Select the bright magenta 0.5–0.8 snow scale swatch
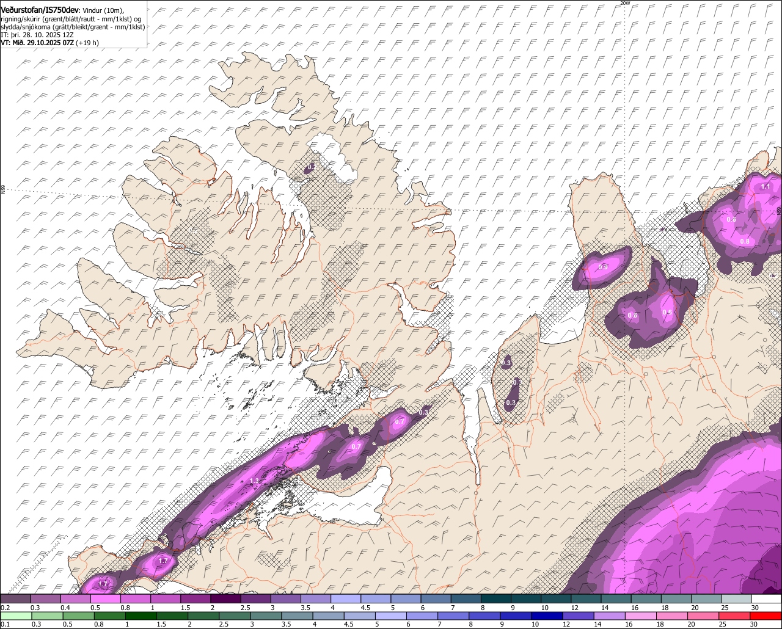The image size is (782, 629). pyautogui.click(x=105, y=599)
